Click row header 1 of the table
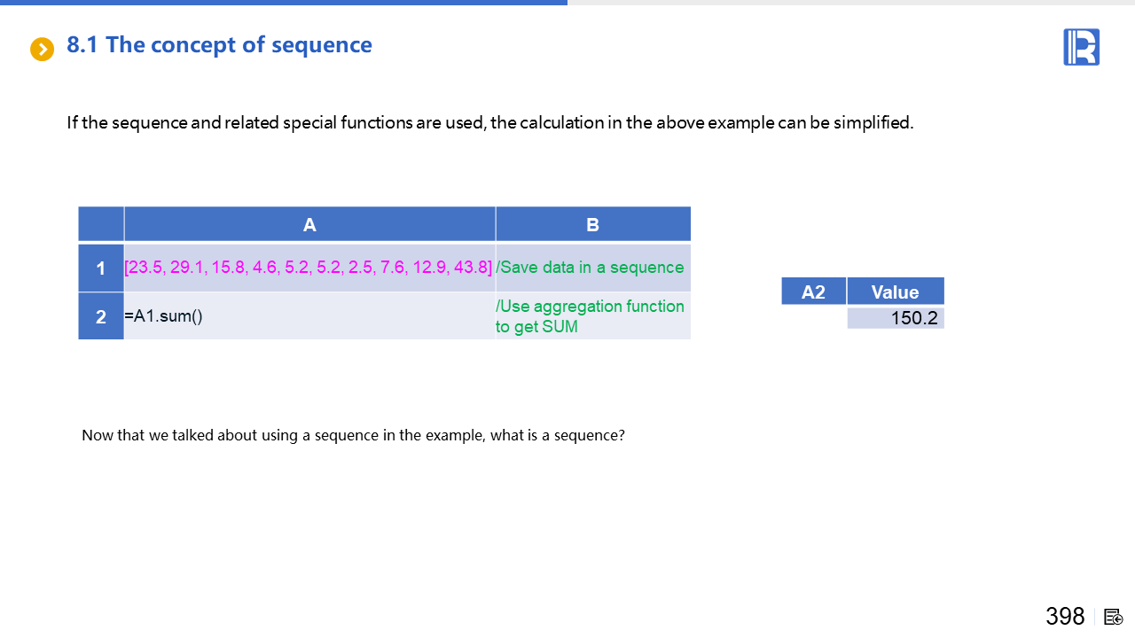Screen dimensions: 1135x638 coord(101,268)
